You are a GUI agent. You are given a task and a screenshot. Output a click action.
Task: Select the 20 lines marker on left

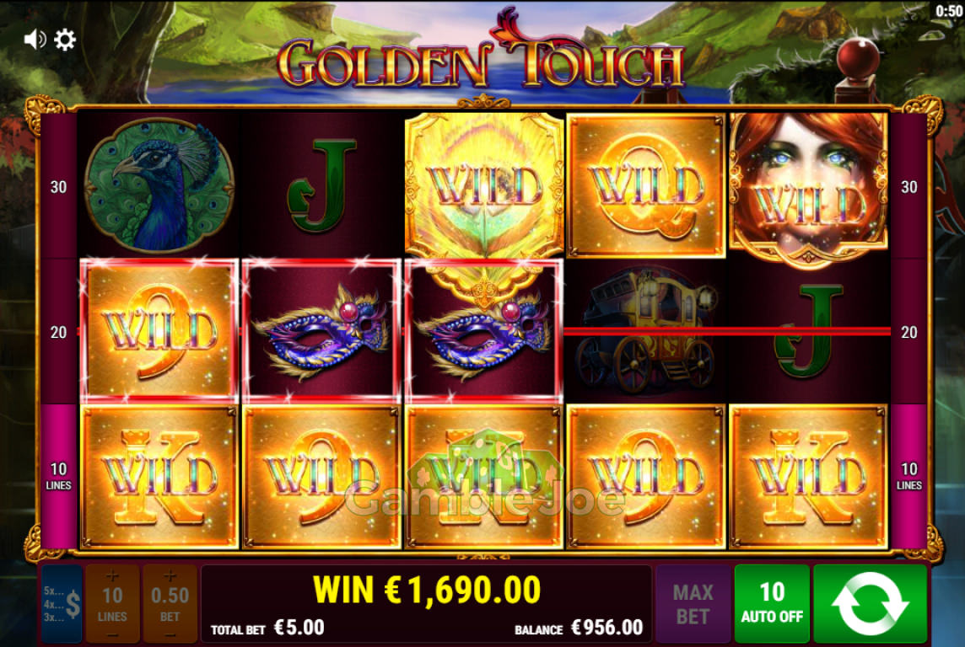point(58,333)
